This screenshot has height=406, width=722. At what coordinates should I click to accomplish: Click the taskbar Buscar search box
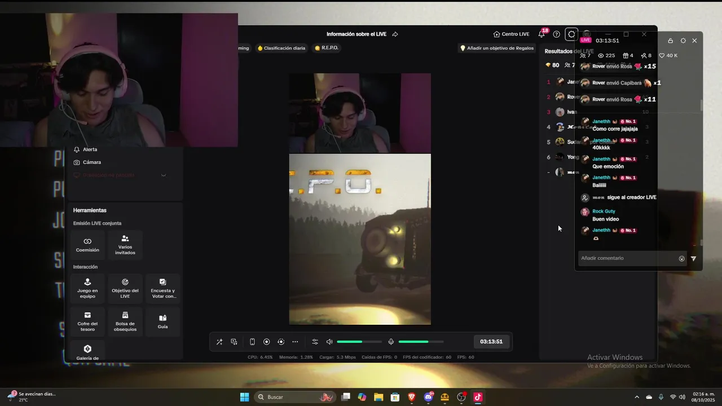click(296, 397)
